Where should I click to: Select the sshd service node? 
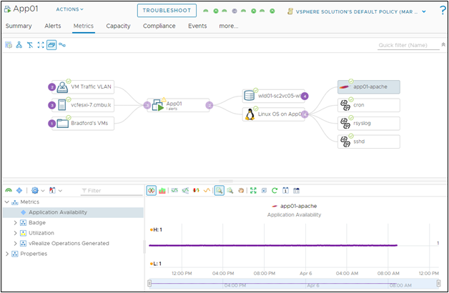click(369, 141)
